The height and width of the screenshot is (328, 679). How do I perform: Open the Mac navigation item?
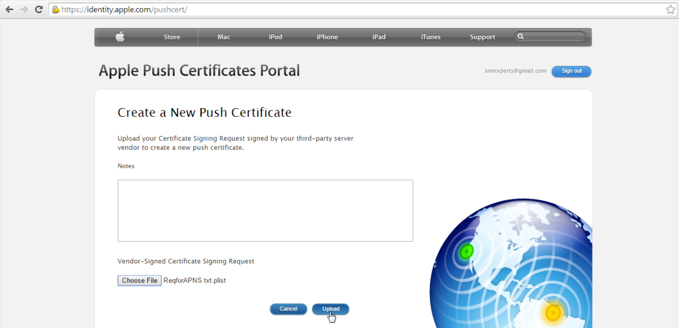pyautogui.click(x=224, y=37)
